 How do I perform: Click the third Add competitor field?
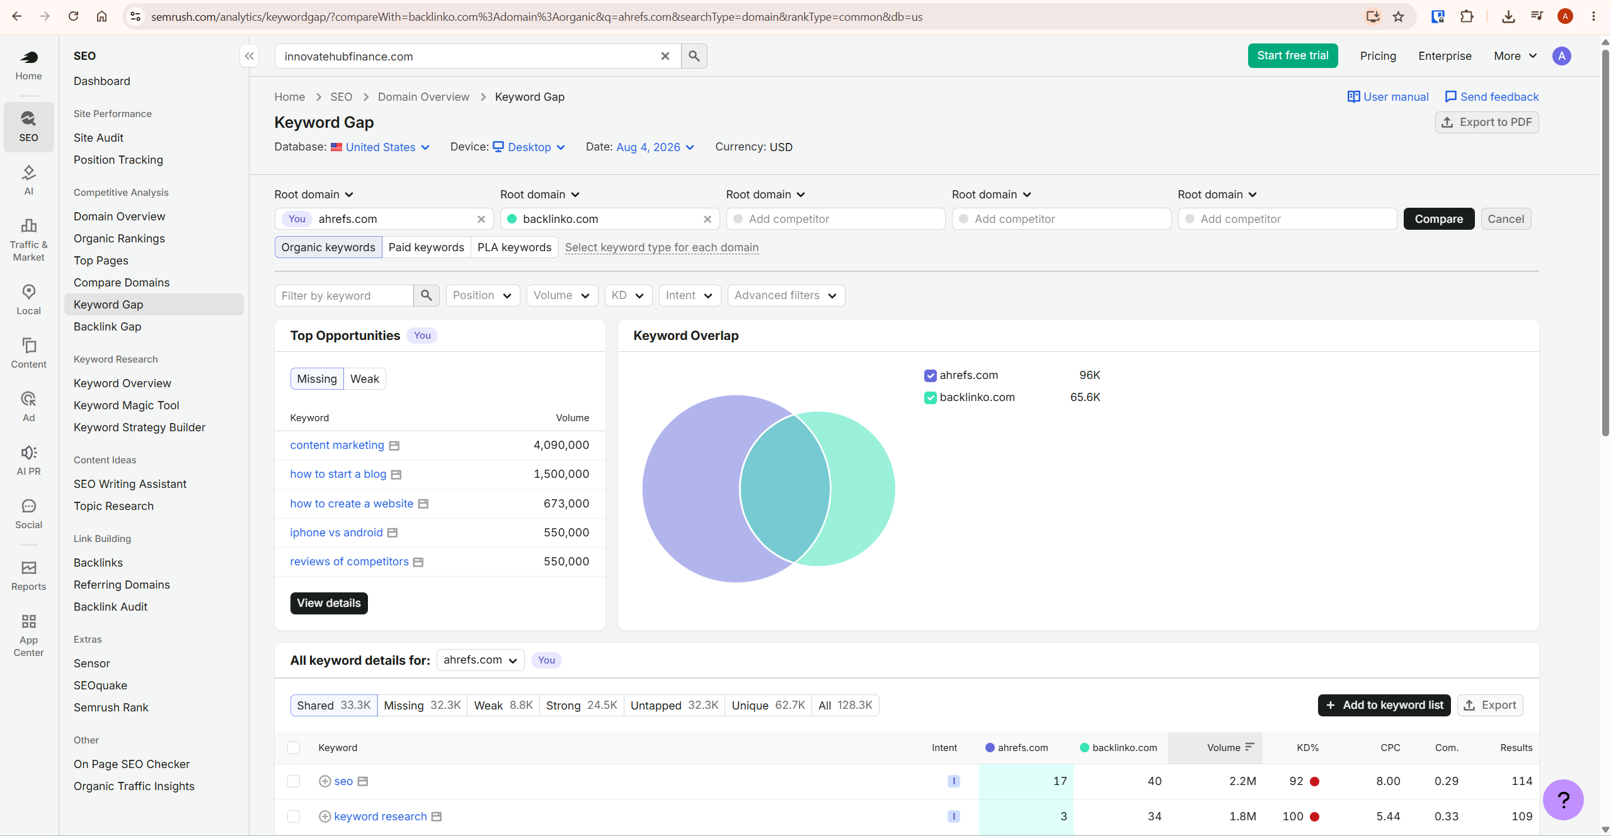(1287, 219)
